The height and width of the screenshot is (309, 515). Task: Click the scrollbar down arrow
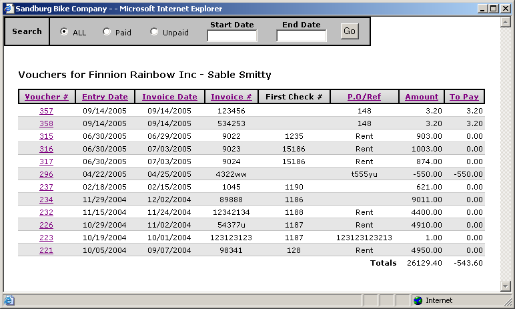click(x=506, y=286)
